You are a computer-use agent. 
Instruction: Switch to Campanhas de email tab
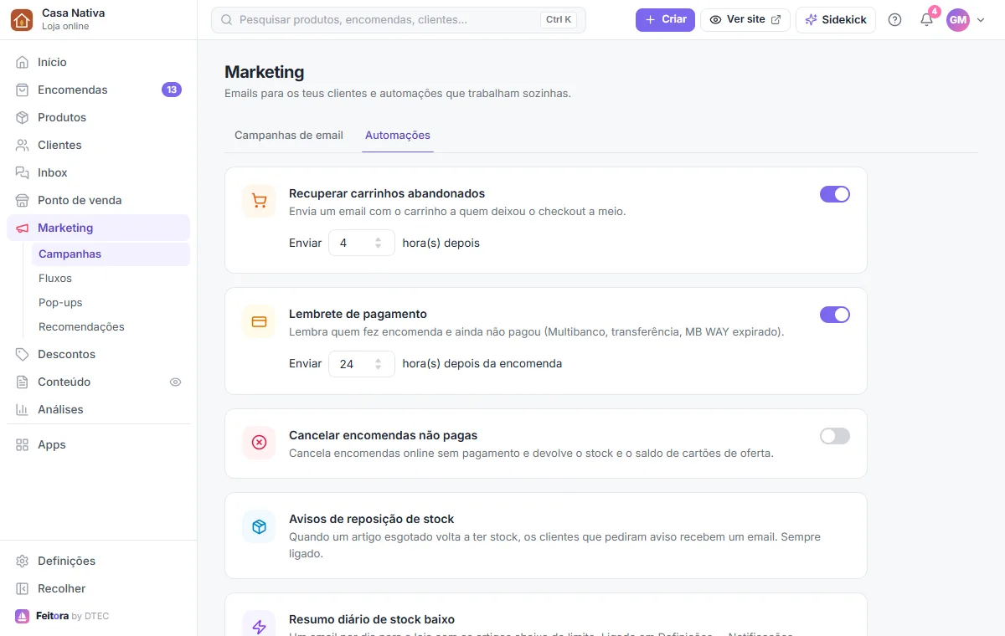(289, 135)
